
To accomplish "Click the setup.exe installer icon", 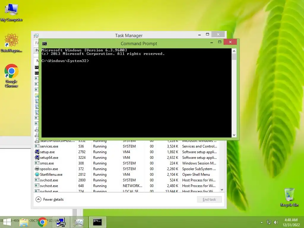I will (x=37, y=152).
